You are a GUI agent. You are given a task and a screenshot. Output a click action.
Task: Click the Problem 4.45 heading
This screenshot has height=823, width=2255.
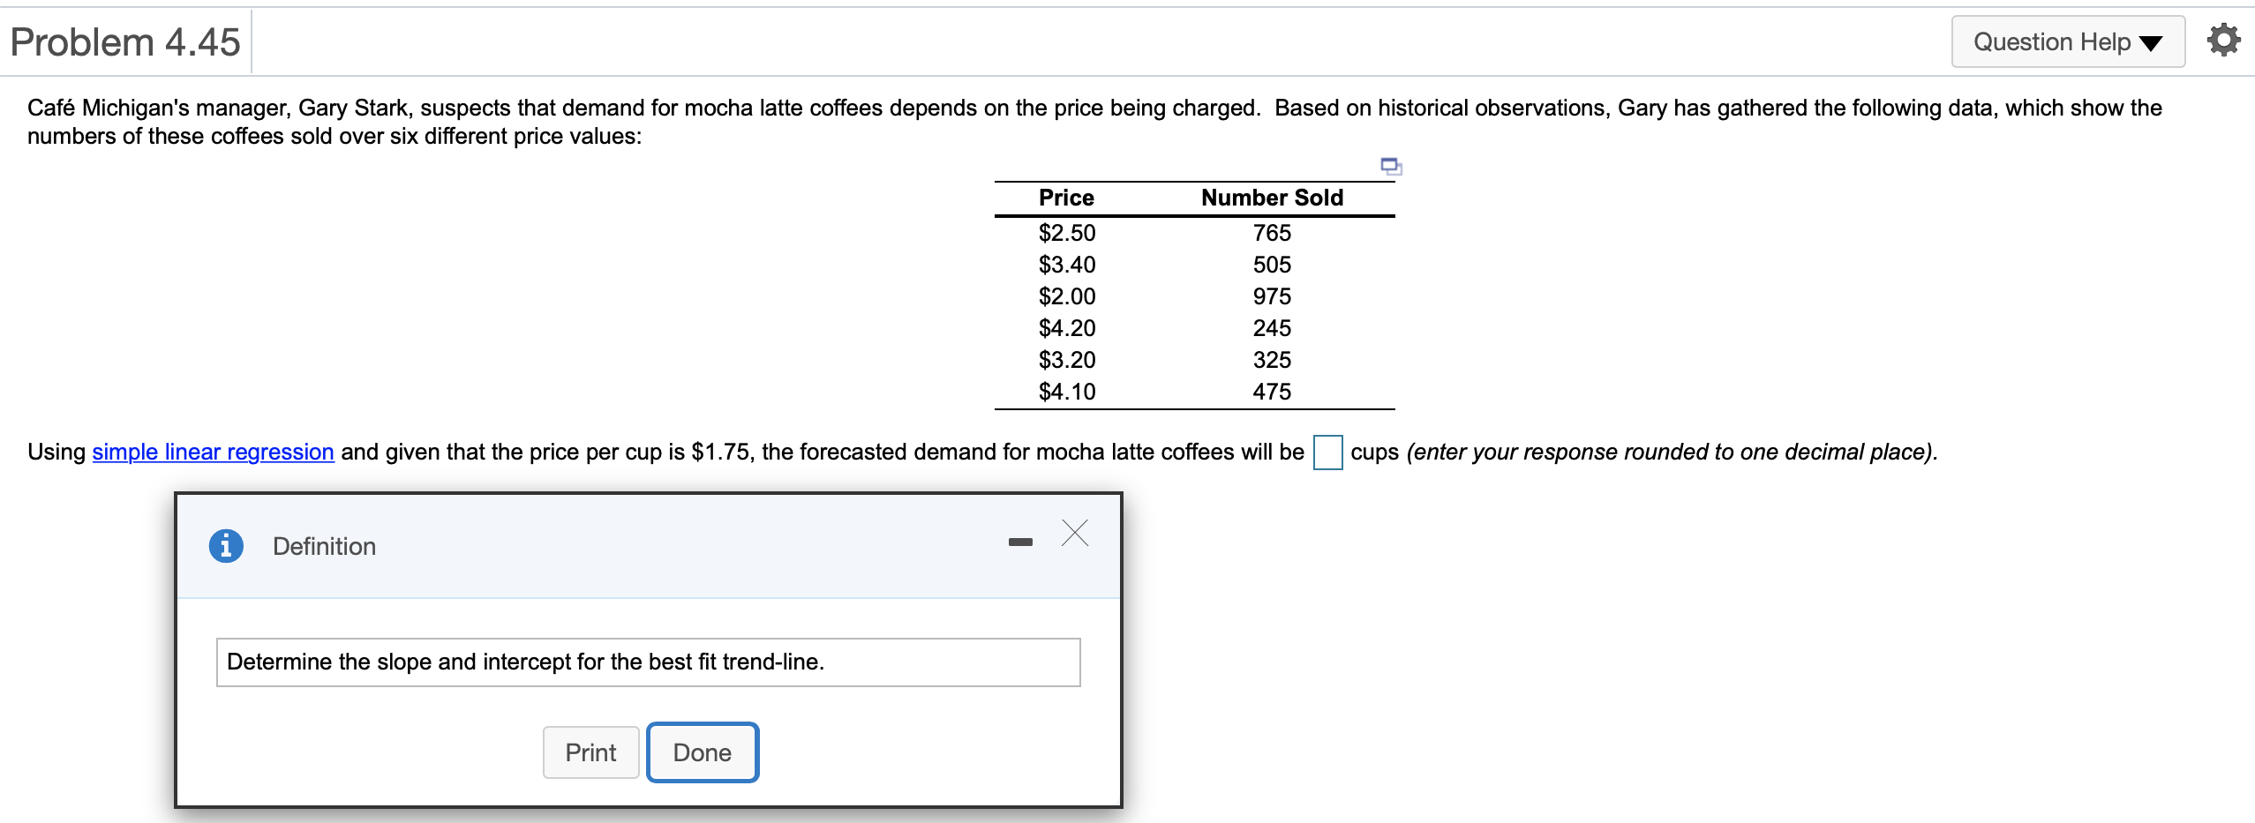tap(125, 41)
